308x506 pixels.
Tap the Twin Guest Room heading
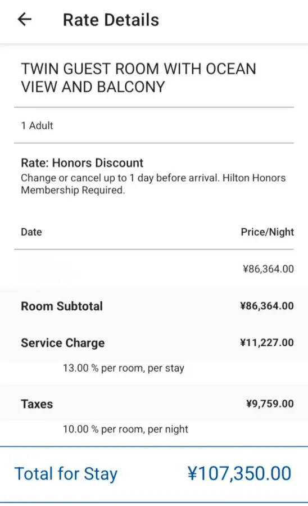138,78
